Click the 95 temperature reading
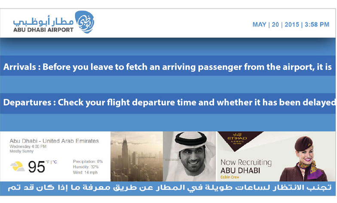 point(37,167)
